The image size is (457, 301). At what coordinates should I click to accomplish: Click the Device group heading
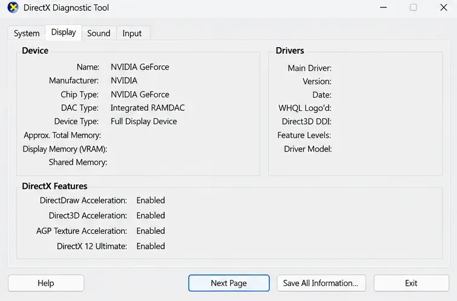[x=35, y=51]
